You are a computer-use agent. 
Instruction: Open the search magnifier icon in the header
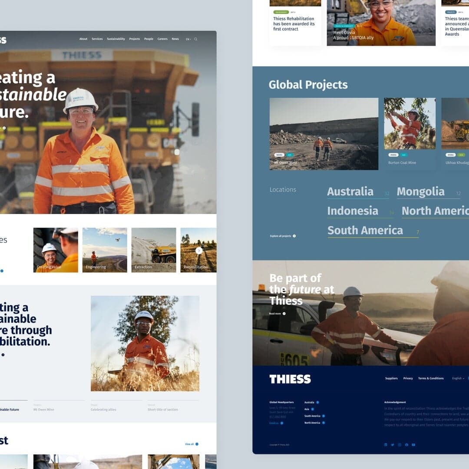[196, 39]
